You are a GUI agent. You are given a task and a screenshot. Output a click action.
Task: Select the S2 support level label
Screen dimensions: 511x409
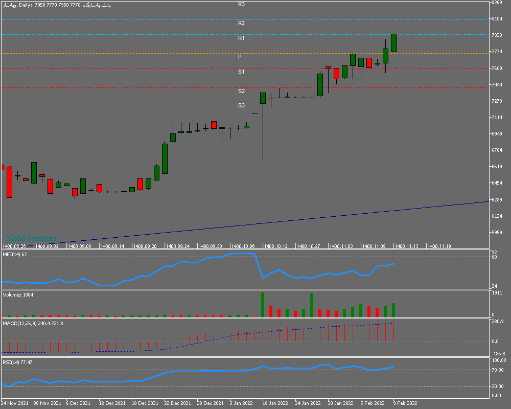pos(241,91)
